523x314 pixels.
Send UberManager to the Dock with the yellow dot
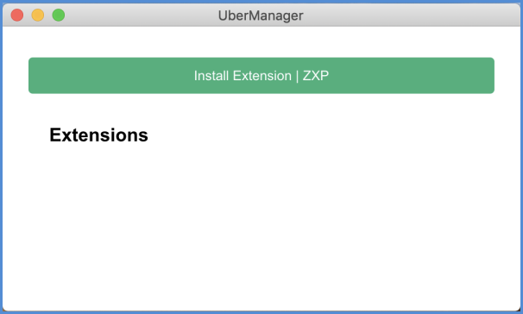pyautogui.click(x=38, y=16)
